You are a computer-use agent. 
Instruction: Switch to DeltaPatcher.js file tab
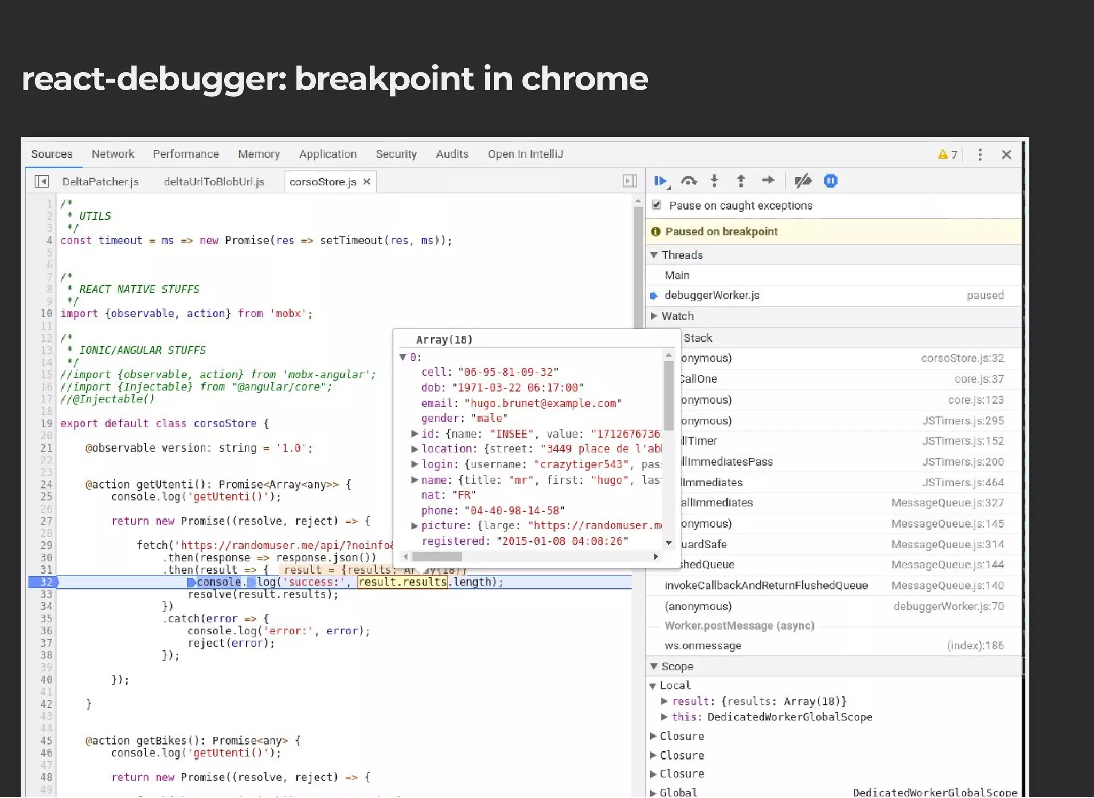[x=100, y=182]
